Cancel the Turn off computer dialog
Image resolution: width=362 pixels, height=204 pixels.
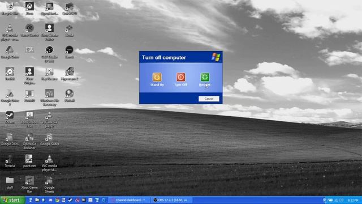209,99
